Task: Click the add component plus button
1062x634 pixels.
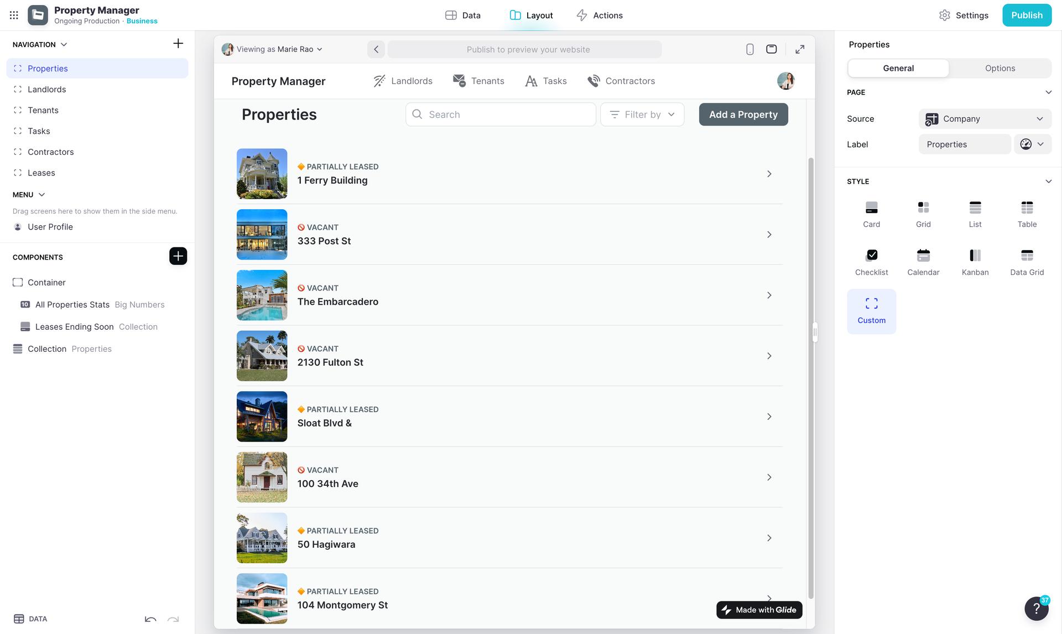Action: (178, 256)
